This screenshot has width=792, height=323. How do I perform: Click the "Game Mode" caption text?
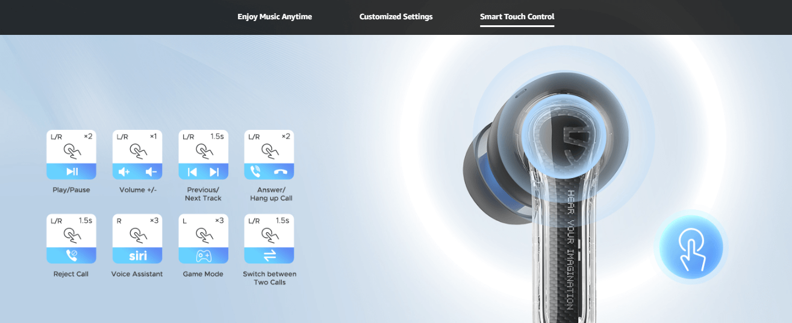(x=203, y=274)
